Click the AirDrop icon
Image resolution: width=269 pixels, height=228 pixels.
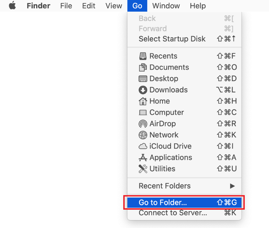click(143, 124)
